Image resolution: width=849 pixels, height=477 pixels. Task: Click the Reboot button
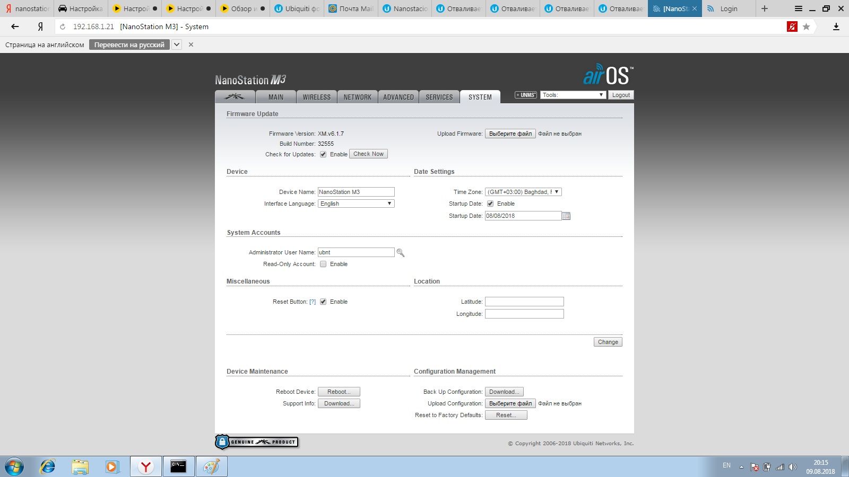click(x=339, y=392)
